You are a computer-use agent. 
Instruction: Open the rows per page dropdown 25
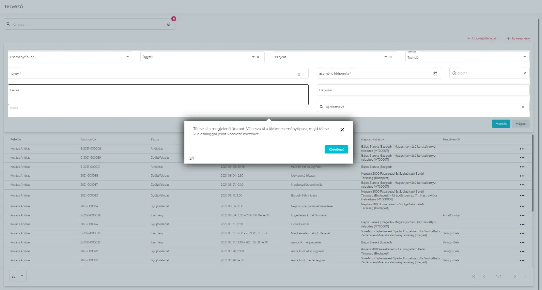pos(18,276)
